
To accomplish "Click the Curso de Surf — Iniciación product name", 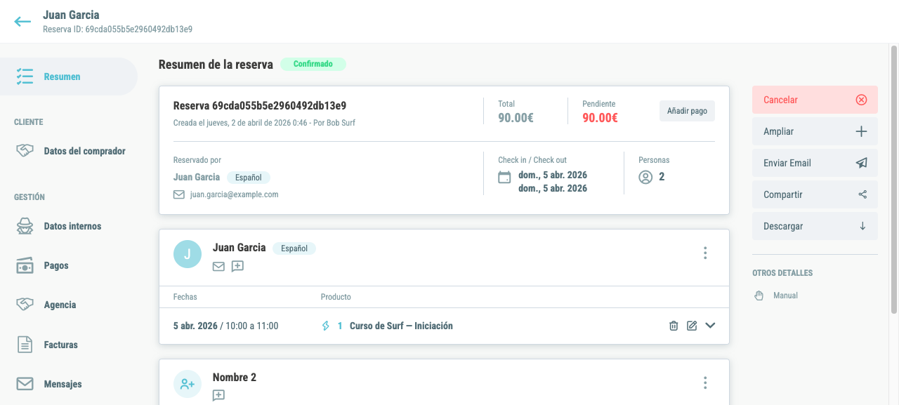I will point(401,326).
